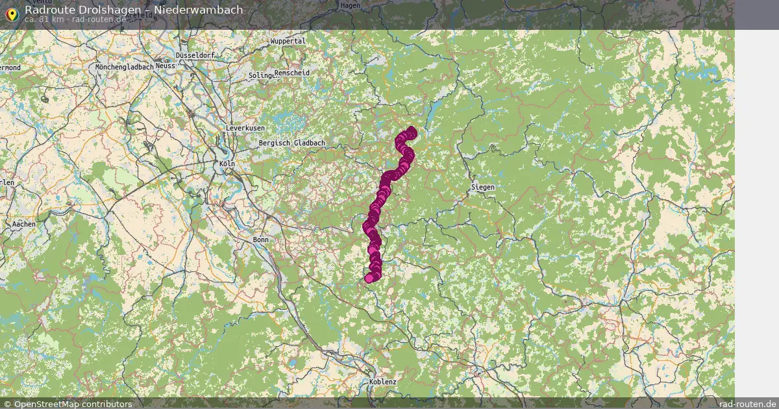Click the Siegen city label
This screenshot has height=409, width=779.
click(x=482, y=187)
